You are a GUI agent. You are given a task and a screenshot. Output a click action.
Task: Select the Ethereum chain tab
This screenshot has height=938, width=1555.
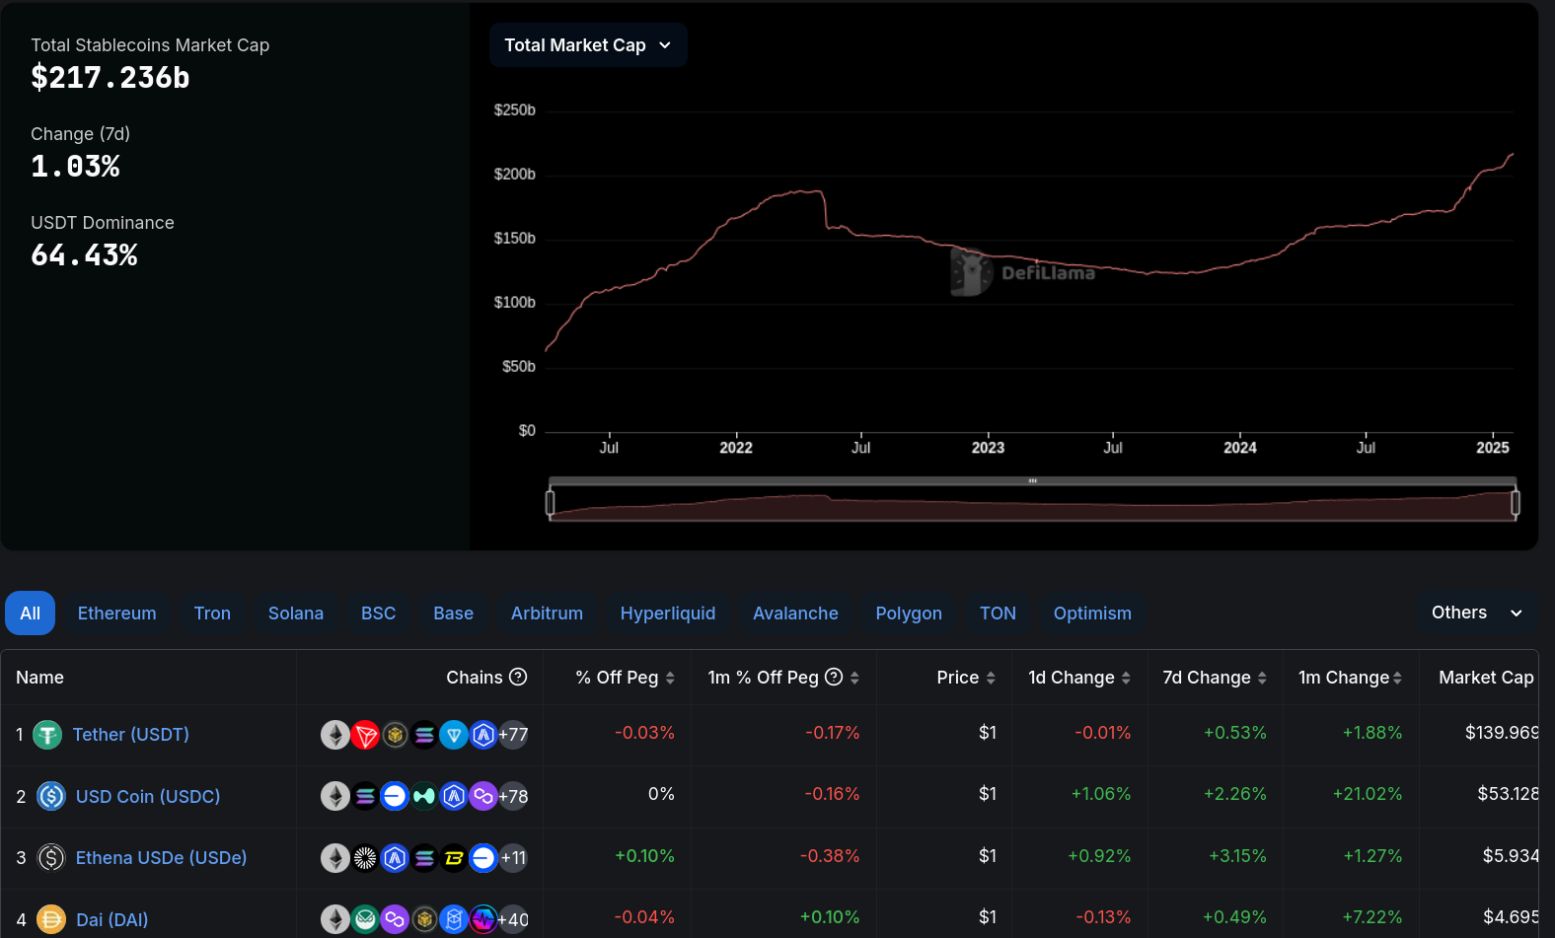116,613
